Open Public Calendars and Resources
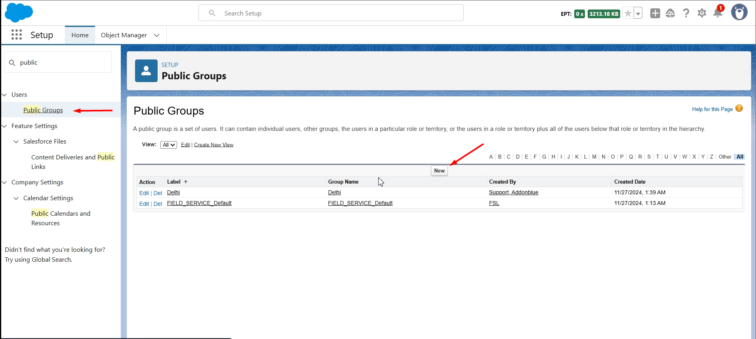The image size is (756, 339). click(x=61, y=218)
